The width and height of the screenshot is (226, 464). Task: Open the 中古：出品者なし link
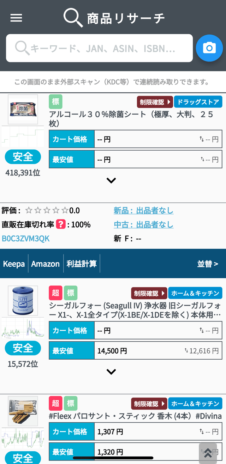coord(143,225)
